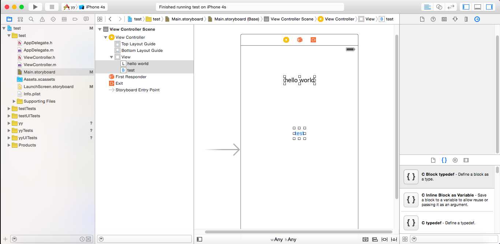Screen dimensions: 500x244
Task: Collapse View Controller Scene in outline
Action: coord(100,29)
